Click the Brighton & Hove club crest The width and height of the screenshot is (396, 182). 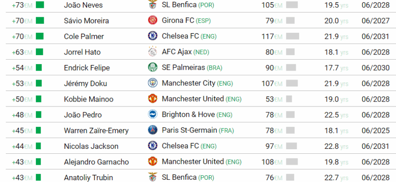pyautogui.click(x=152, y=115)
